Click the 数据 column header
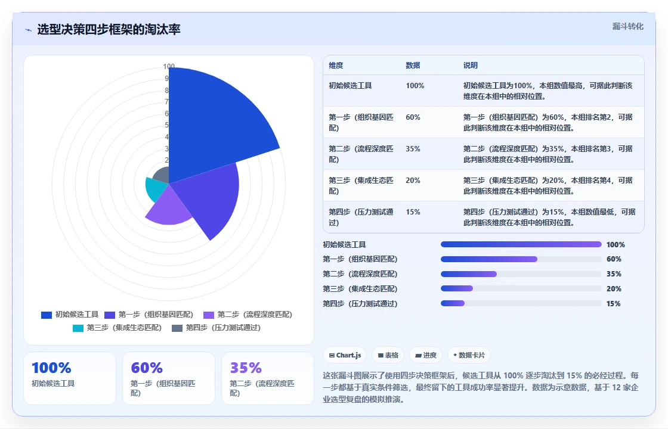 click(x=413, y=66)
